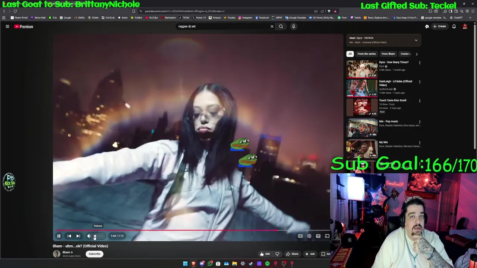477x268 pixels.
Task: Show more filter chips with the right arrow
Action: 417,54
